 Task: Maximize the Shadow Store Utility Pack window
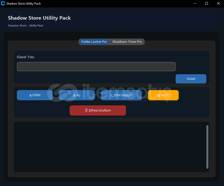[x=207, y=4]
